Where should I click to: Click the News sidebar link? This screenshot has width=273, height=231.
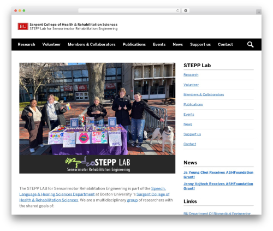click(188, 124)
